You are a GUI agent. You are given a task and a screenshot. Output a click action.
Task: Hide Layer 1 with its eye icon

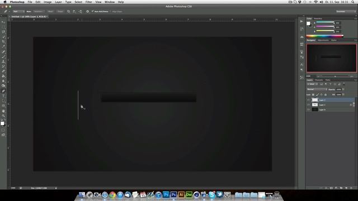(308, 104)
